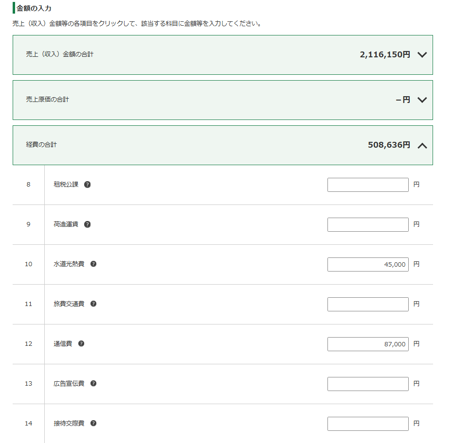453x443 pixels.
Task: Click help icon next to 租税公課
Action: (x=88, y=185)
